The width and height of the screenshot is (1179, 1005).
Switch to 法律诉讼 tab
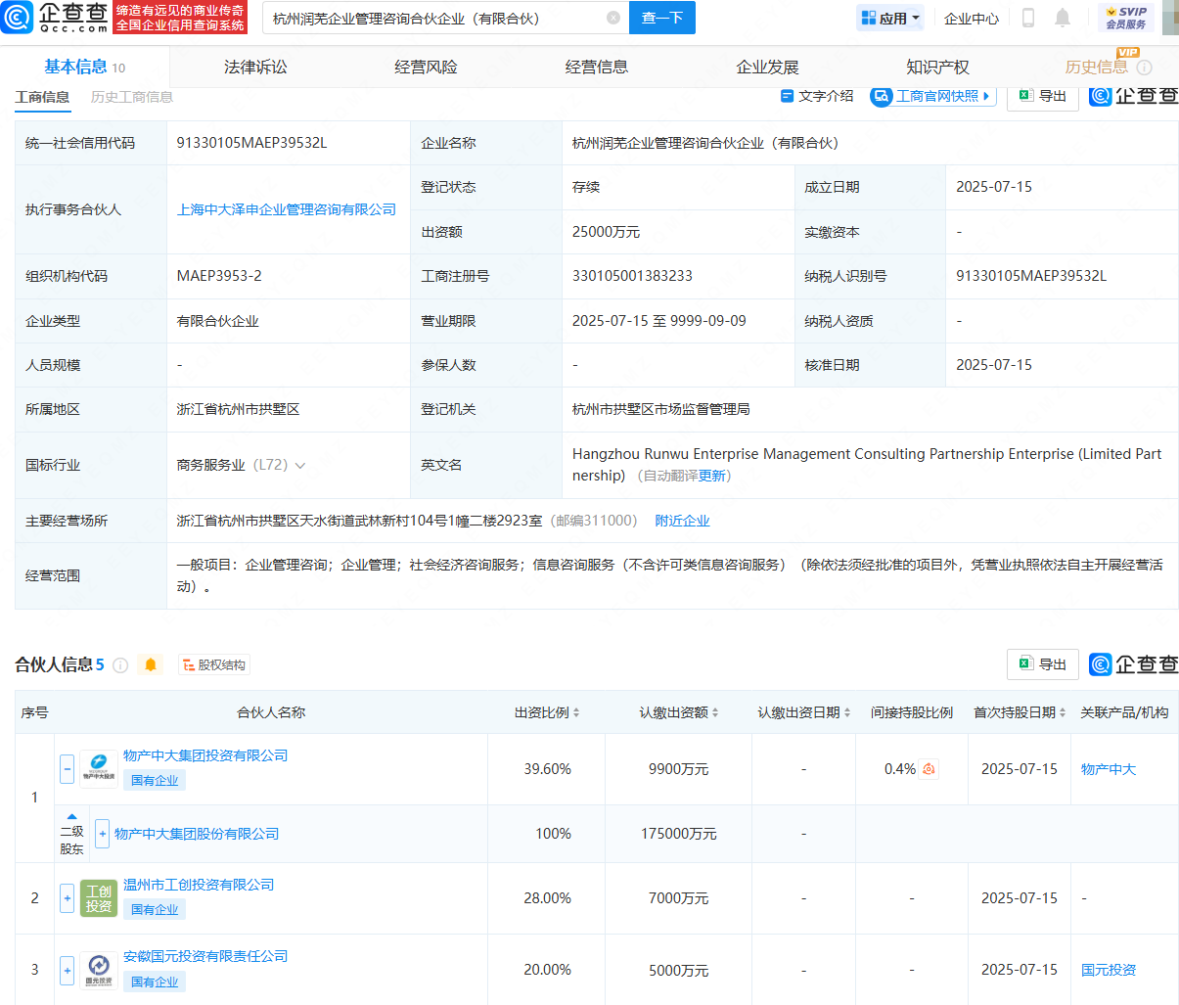tap(255, 67)
